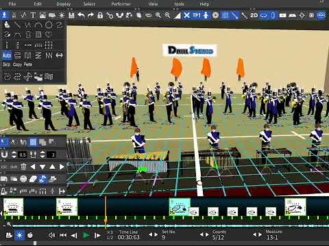Open the File menu

pos(12,4)
